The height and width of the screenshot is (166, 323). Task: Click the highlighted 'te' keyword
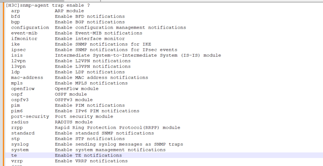point(14,155)
